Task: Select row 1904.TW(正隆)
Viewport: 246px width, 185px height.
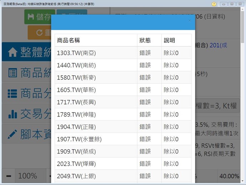Action: [x=123, y=127]
